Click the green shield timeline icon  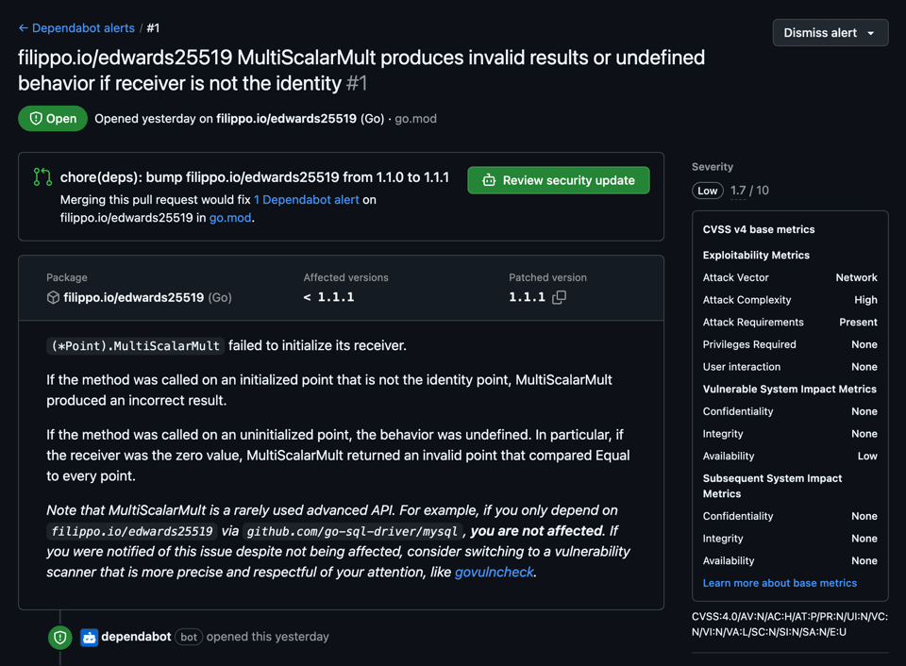coord(60,638)
